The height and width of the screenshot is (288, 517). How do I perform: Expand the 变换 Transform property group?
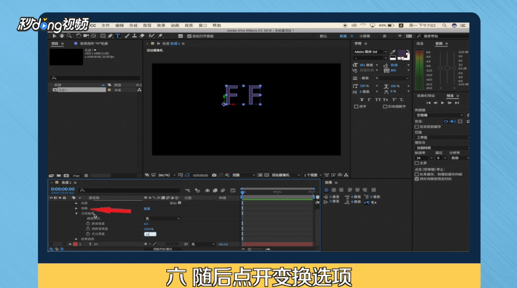pos(76,209)
